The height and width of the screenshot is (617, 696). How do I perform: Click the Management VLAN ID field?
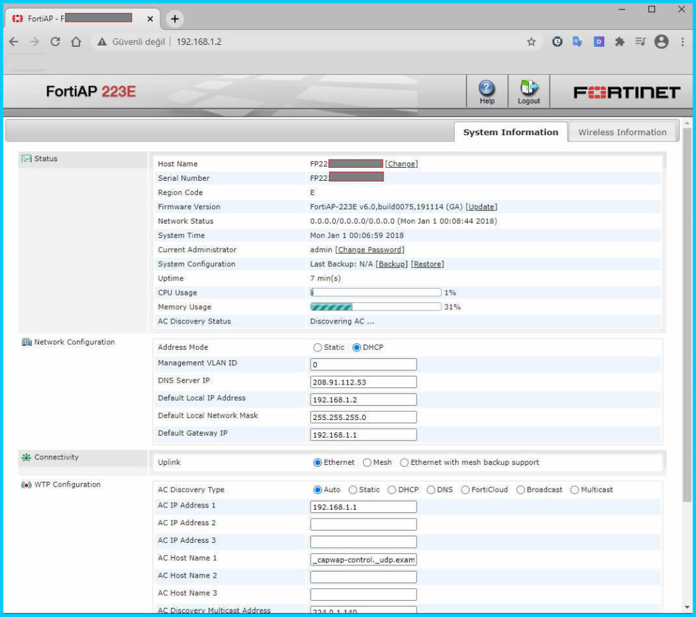[363, 364]
